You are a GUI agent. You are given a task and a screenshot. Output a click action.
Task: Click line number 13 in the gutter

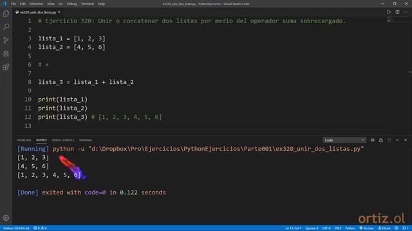pos(28,126)
